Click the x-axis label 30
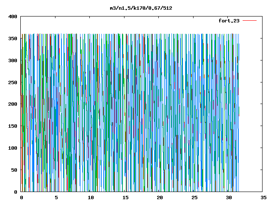The width and height of the screenshot is (271, 203). [229, 198]
